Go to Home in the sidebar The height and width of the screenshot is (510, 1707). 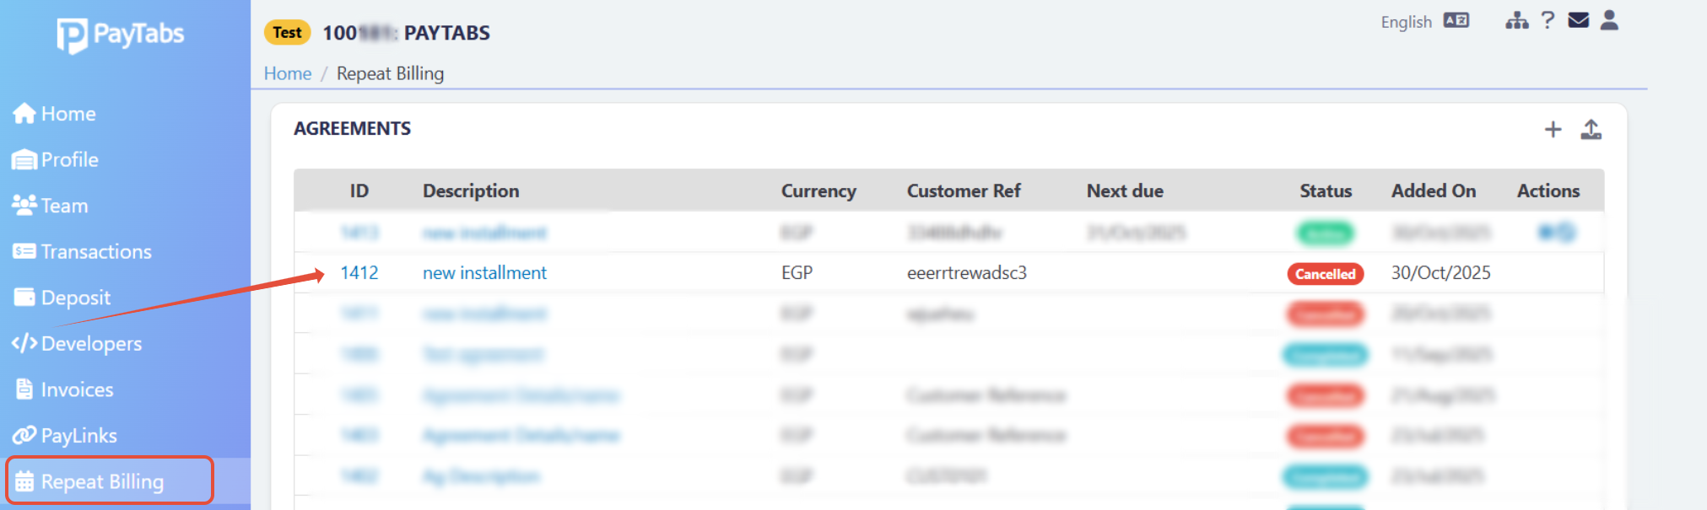pyautogui.click(x=55, y=114)
